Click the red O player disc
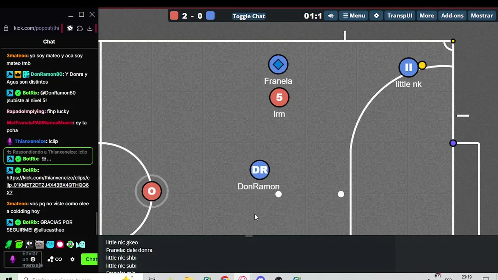 pos(152,191)
